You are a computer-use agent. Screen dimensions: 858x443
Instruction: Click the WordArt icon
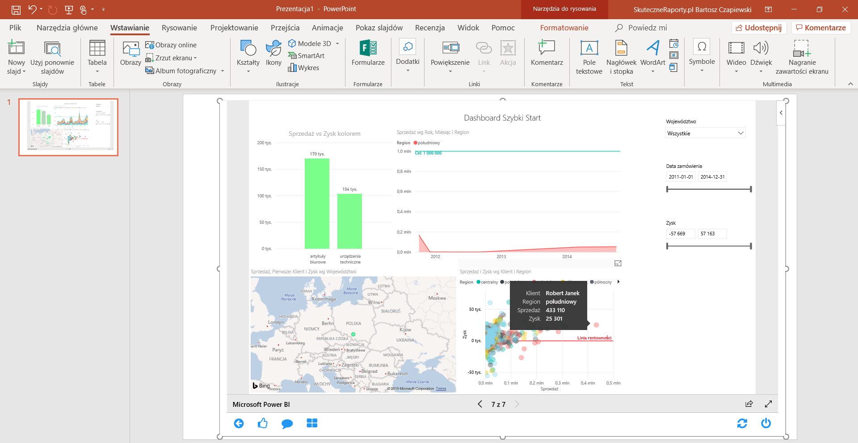click(x=652, y=48)
